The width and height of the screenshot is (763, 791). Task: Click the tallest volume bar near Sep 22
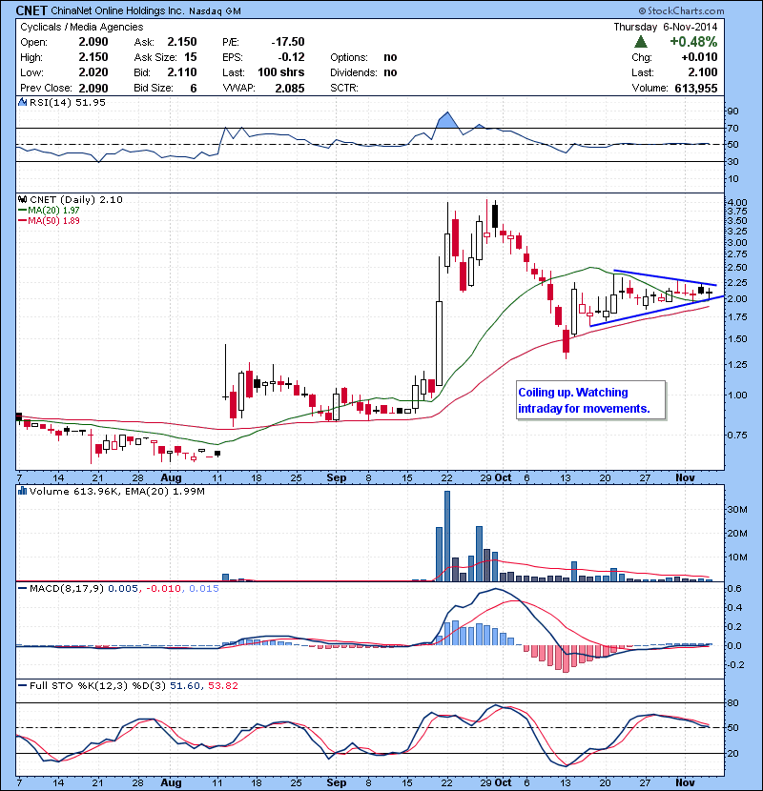447,536
